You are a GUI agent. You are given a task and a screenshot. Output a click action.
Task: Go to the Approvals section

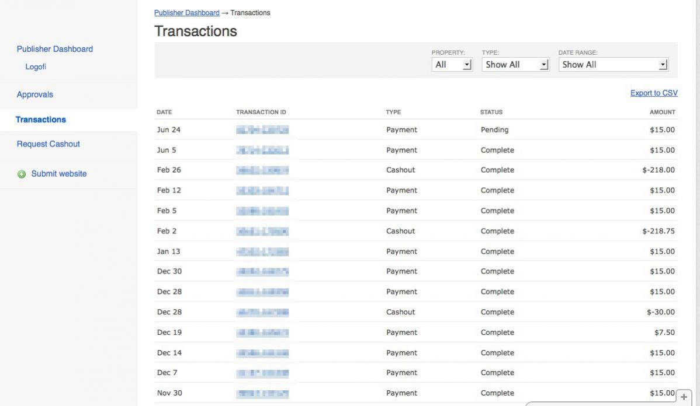pos(35,94)
